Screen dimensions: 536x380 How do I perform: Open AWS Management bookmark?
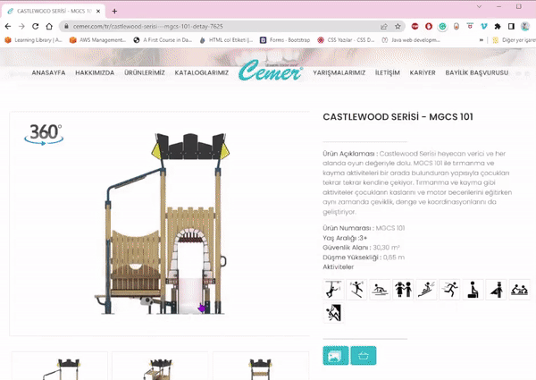[x=97, y=40]
